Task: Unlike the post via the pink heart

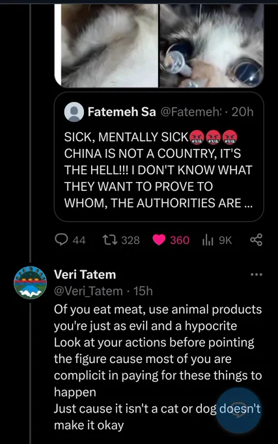Action: [159, 240]
